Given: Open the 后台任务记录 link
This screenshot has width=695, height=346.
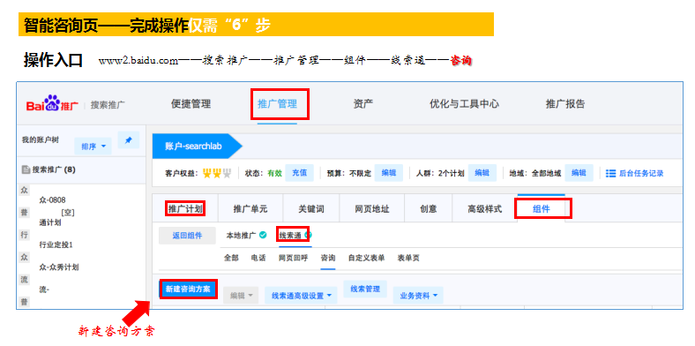Looking at the screenshot, I should 641,174.
